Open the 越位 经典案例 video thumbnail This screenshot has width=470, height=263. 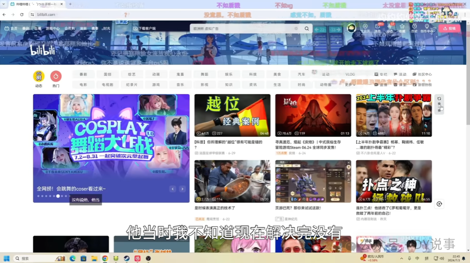(232, 116)
